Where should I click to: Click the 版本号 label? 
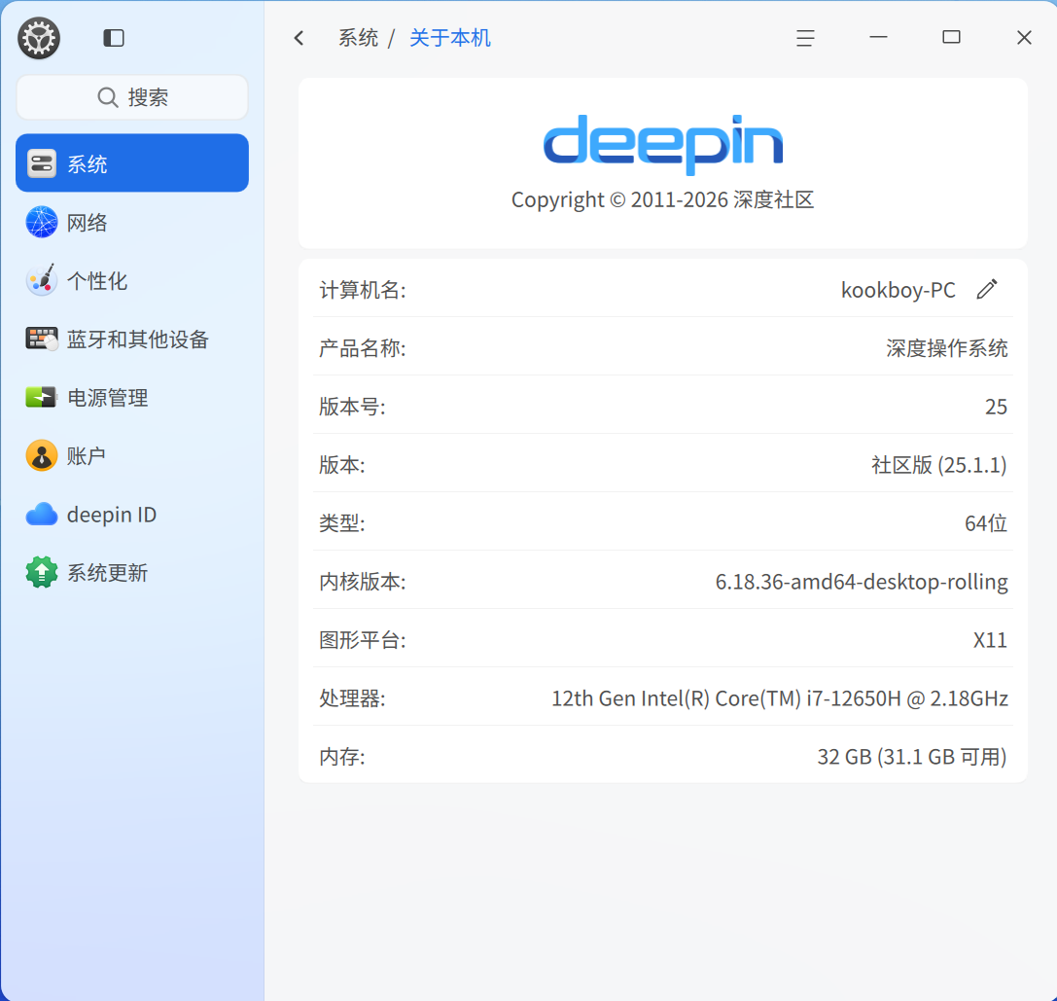353,407
